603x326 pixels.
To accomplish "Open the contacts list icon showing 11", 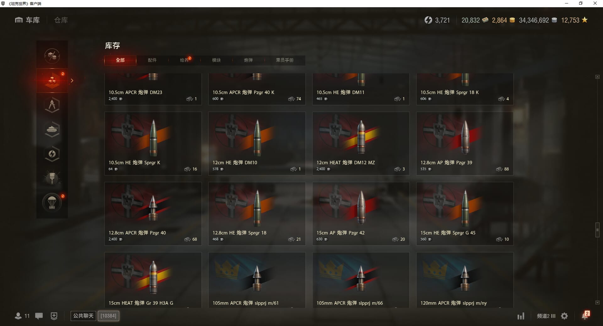I will coord(22,316).
